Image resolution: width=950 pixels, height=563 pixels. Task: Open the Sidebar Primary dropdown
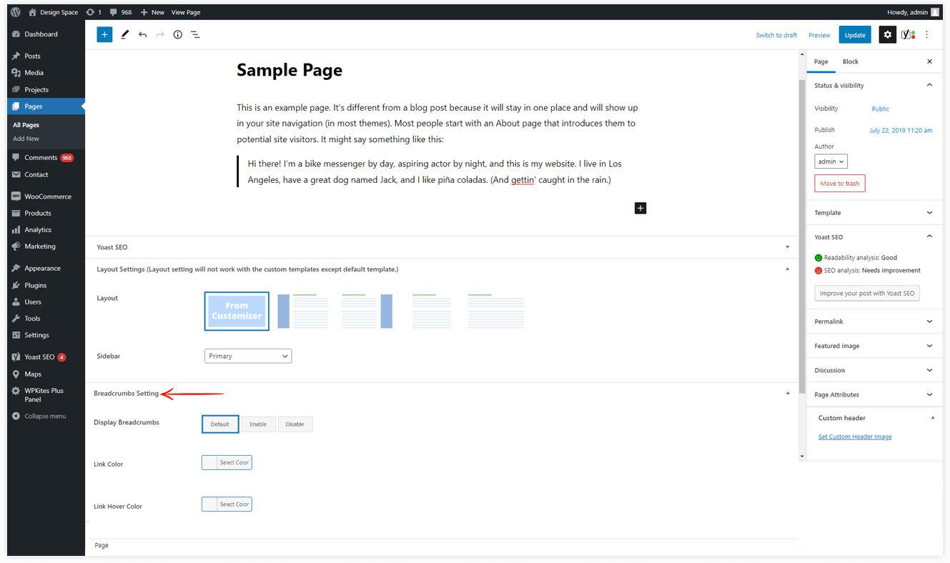point(248,356)
